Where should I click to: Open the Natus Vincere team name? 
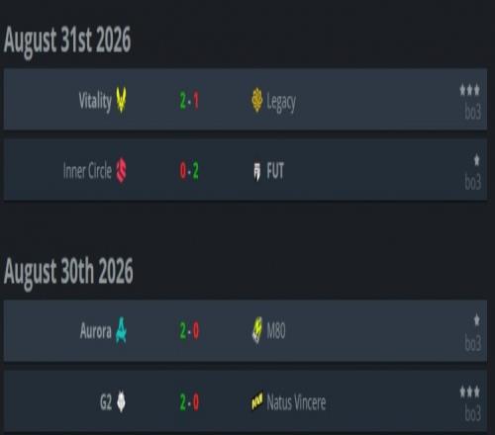pyautogui.click(x=296, y=402)
